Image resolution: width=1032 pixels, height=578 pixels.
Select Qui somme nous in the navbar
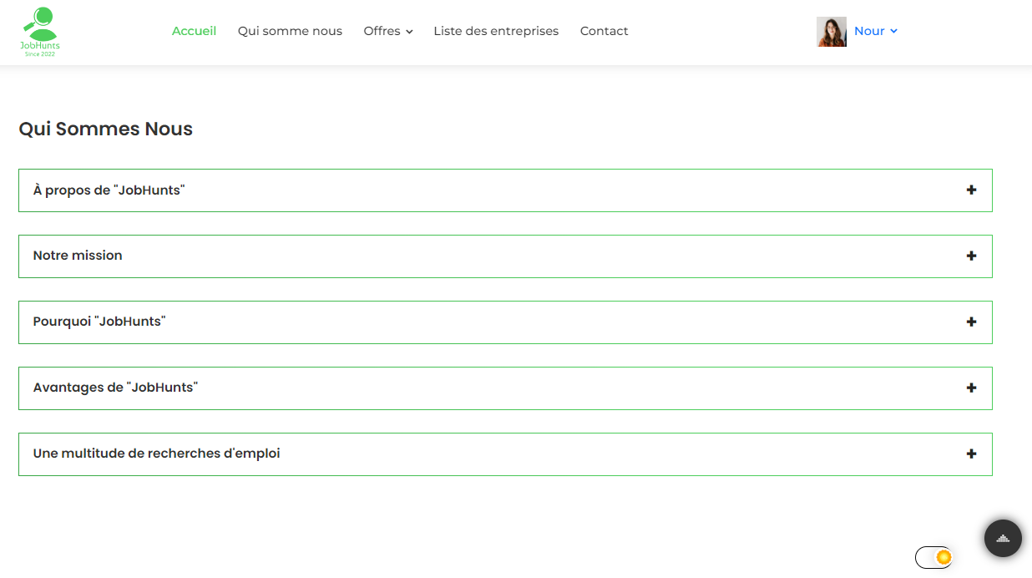pos(290,31)
